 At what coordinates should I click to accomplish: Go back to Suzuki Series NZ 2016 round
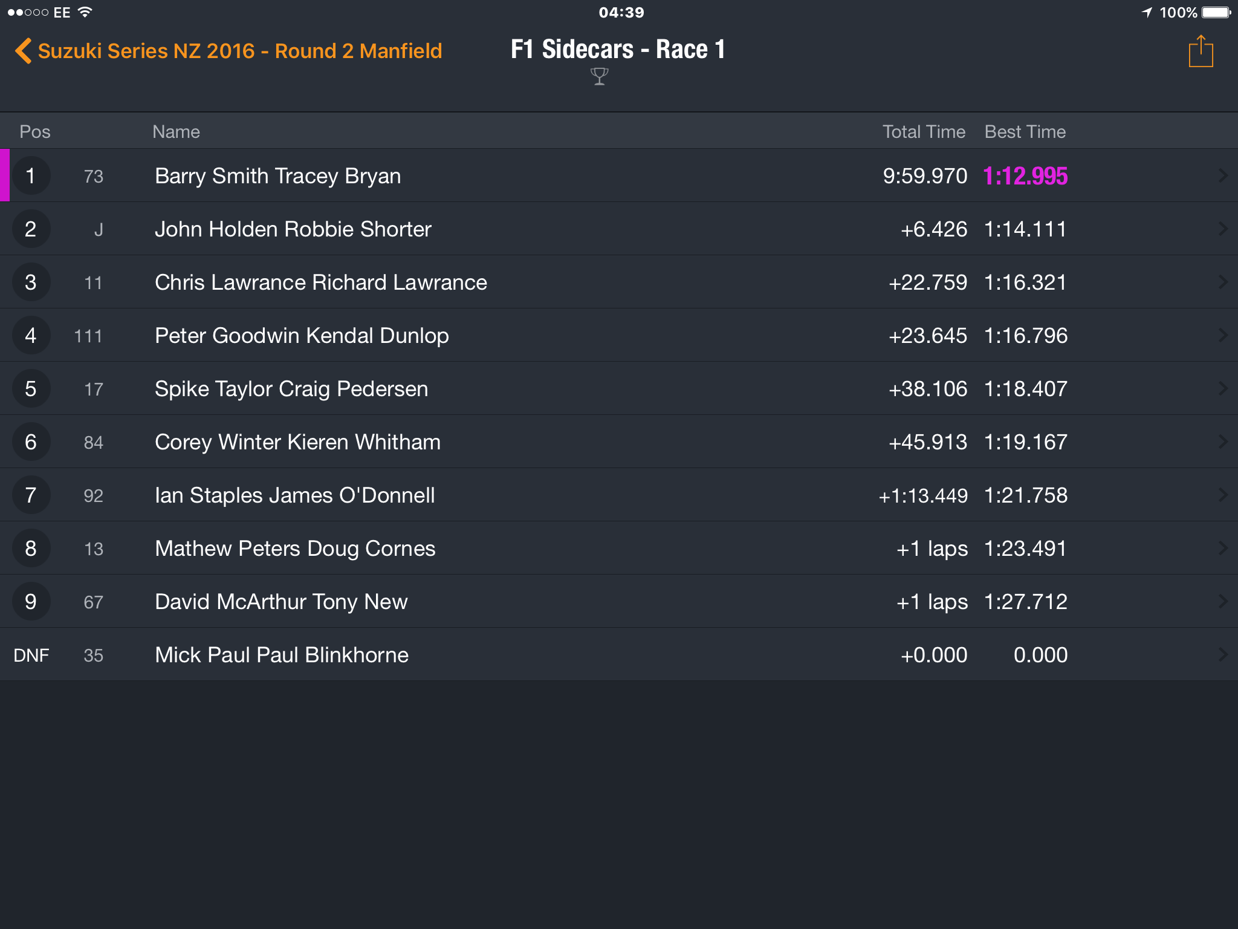coord(228,51)
